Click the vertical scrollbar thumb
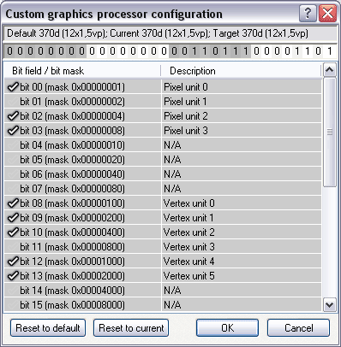Screen dimensions: 341x347 [330, 132]
